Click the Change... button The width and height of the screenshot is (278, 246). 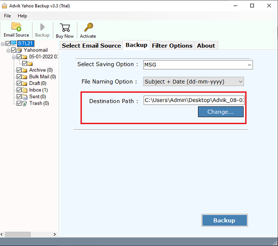(221, 112)
